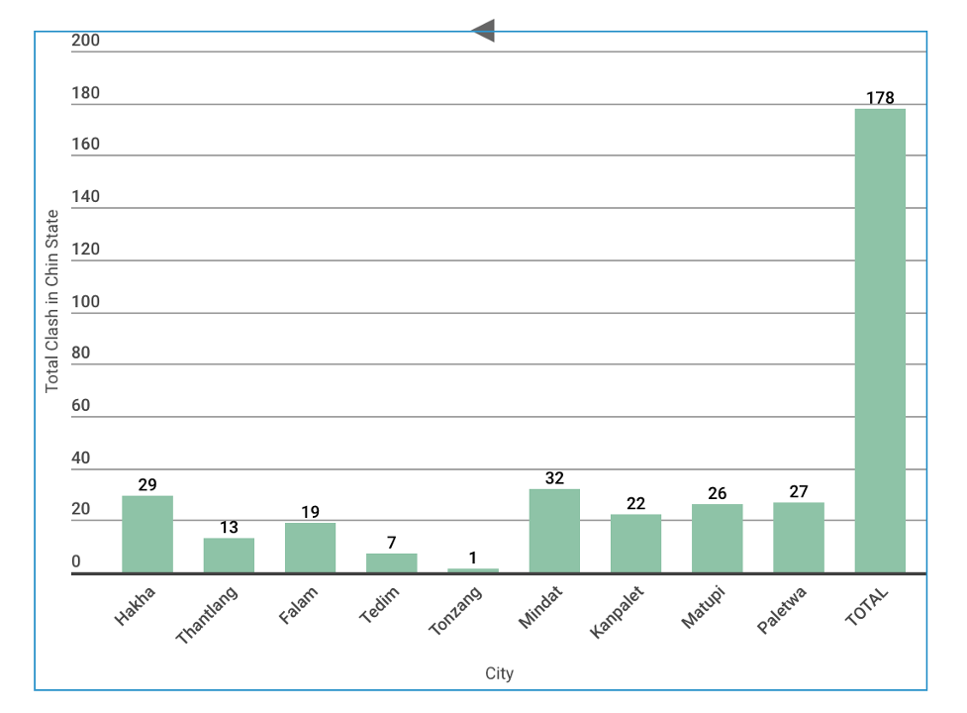Click the 178 data label
967x713 pixels.
880,98
